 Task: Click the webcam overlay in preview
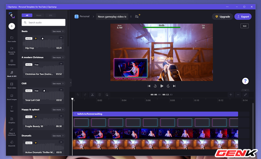click(130, 68)
